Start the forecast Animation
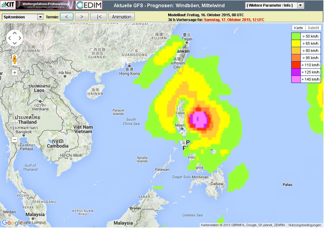324x228 pixels. click(122, 17)
